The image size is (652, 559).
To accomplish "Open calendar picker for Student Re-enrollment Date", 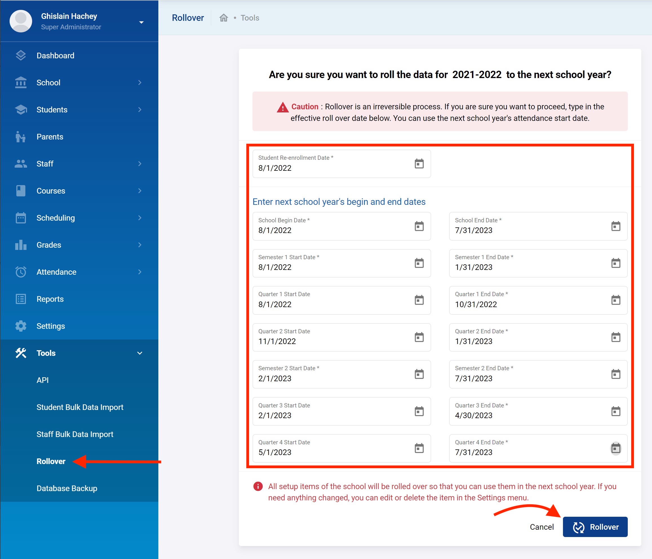I will (419, 164).
